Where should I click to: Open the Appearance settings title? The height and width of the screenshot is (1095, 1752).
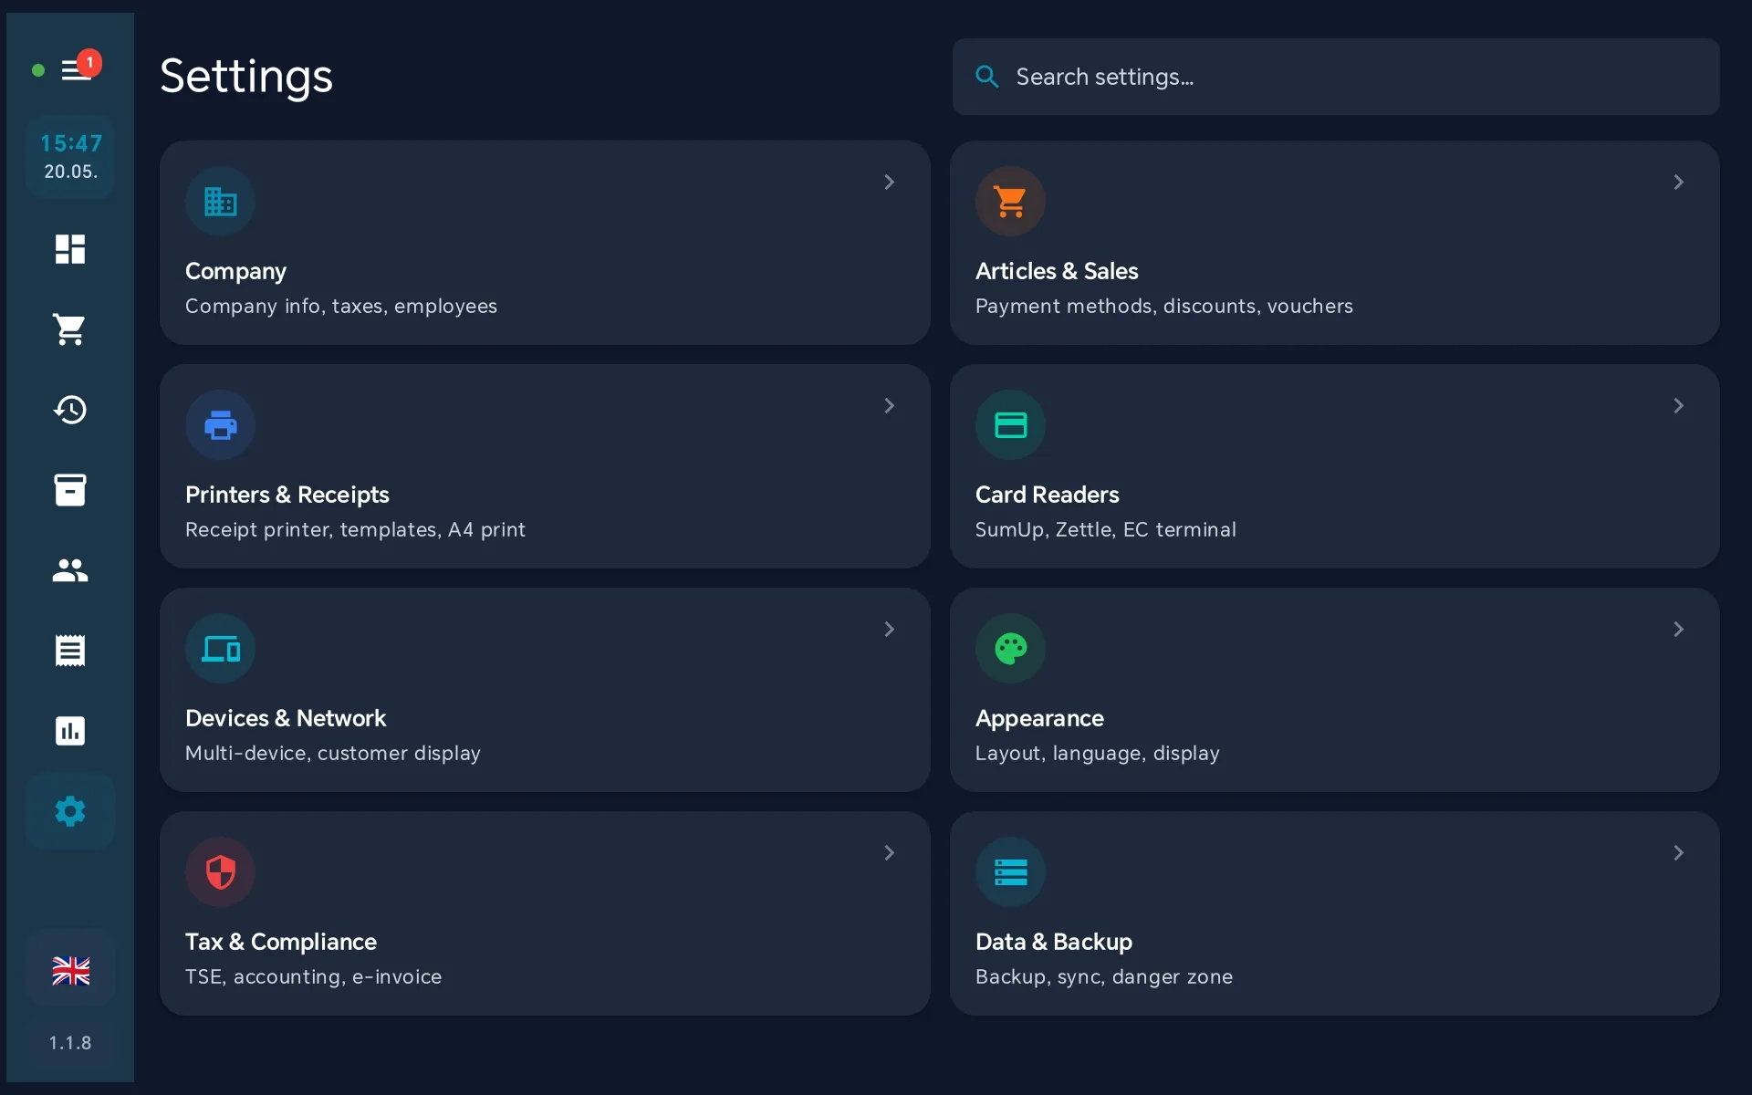tap(1039, 718)
